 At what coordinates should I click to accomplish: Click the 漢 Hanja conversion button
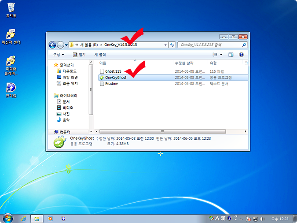point(223,218)
